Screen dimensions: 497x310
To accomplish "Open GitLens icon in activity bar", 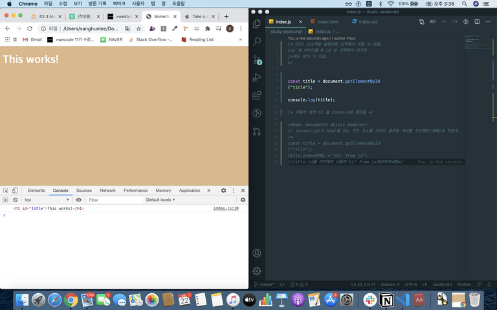I will [257, 113].
